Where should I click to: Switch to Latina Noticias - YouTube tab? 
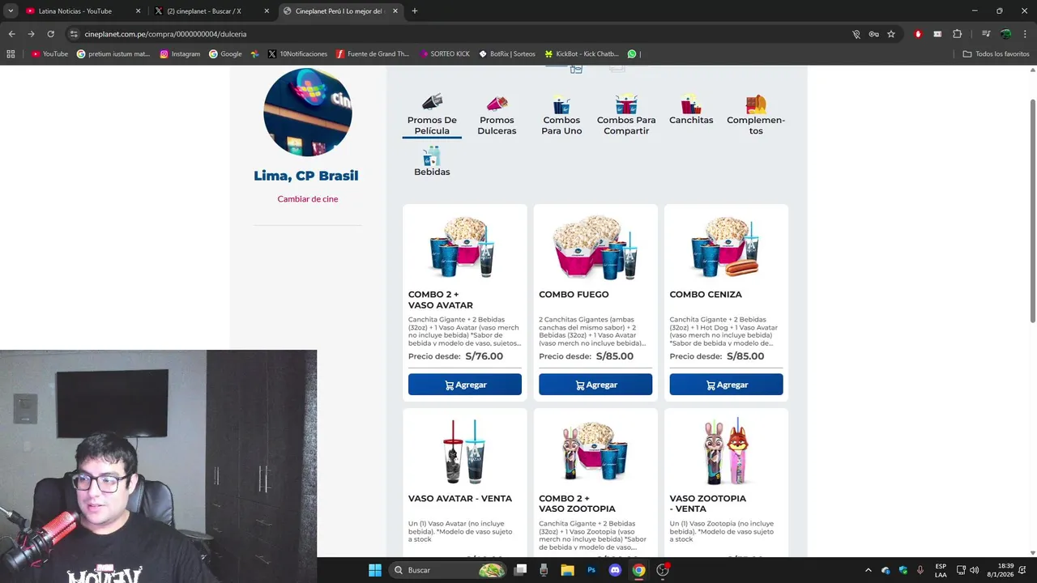click(x=75, y=11)
